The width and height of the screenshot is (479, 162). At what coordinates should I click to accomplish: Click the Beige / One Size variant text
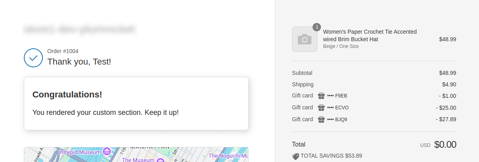tap(341, 46)
